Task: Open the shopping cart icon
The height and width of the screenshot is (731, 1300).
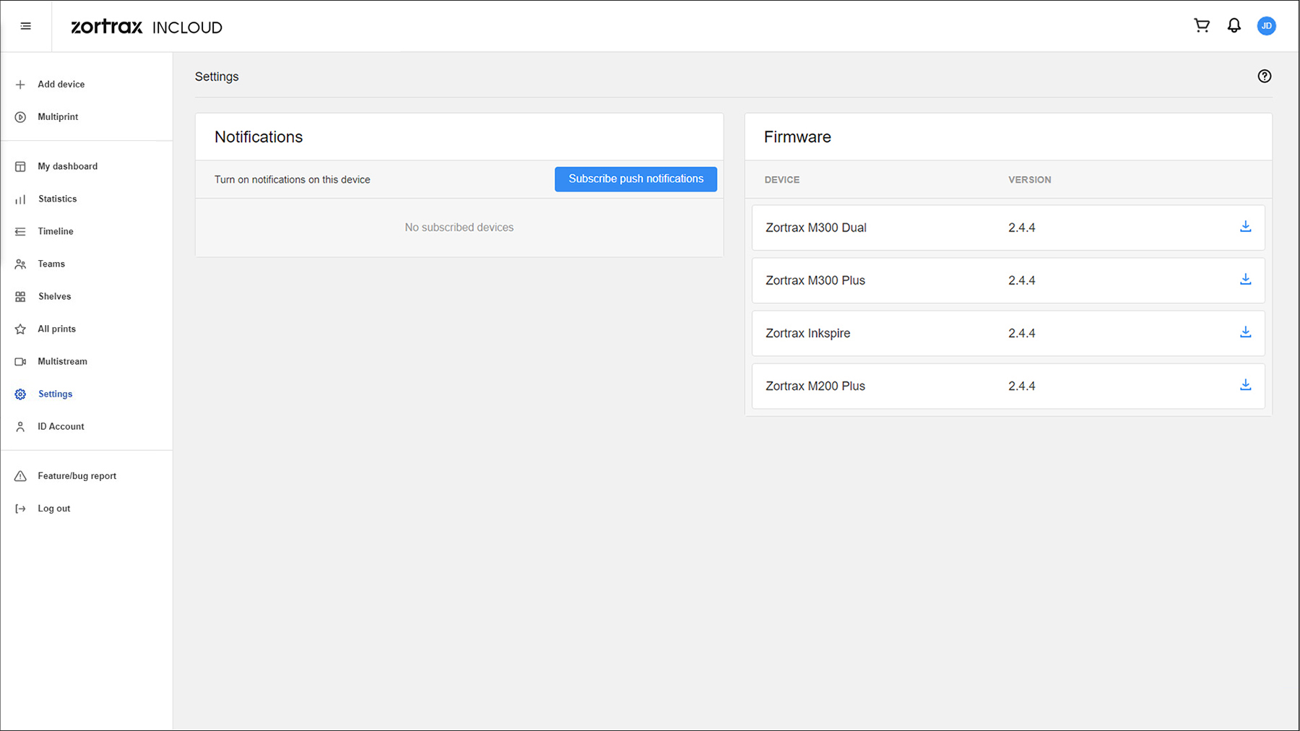Action: tap(1202, 26)
